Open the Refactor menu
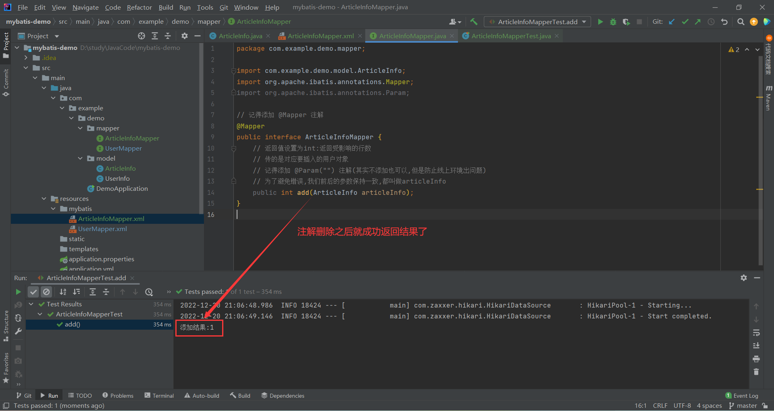774x411 pixels. [x=139, y=7]
